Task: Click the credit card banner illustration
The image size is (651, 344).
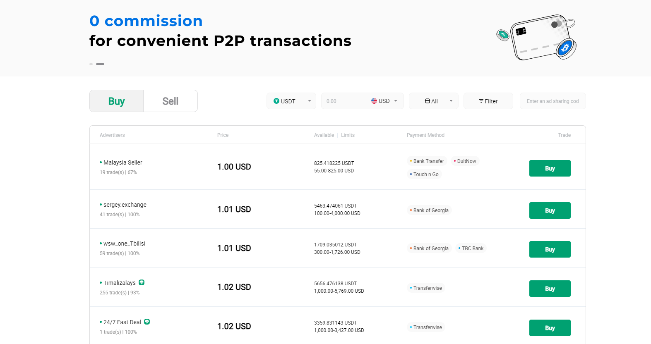Action: point(536,38)
